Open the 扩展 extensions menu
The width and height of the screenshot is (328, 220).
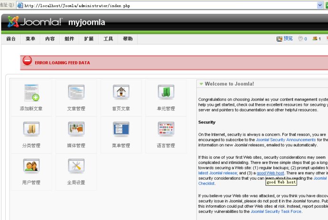click(x=89, y=39)
